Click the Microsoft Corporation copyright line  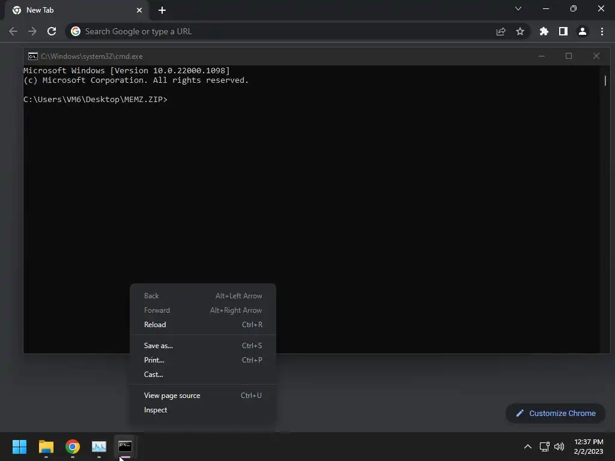tap(136, 80)
